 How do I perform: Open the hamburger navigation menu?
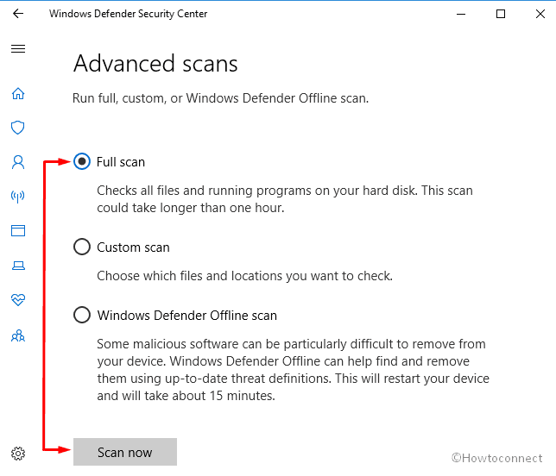click(x=18, y=49)
